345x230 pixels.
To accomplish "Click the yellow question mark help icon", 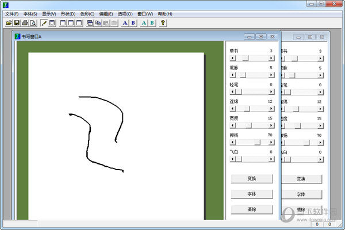I will tap(163, 23).
